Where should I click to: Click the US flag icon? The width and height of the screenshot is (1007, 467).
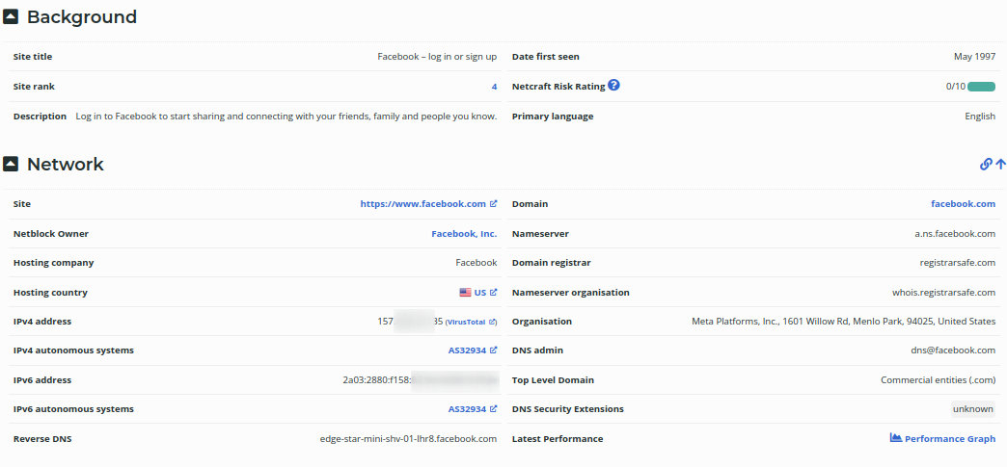pyautogui.click(x=465, y=293)
